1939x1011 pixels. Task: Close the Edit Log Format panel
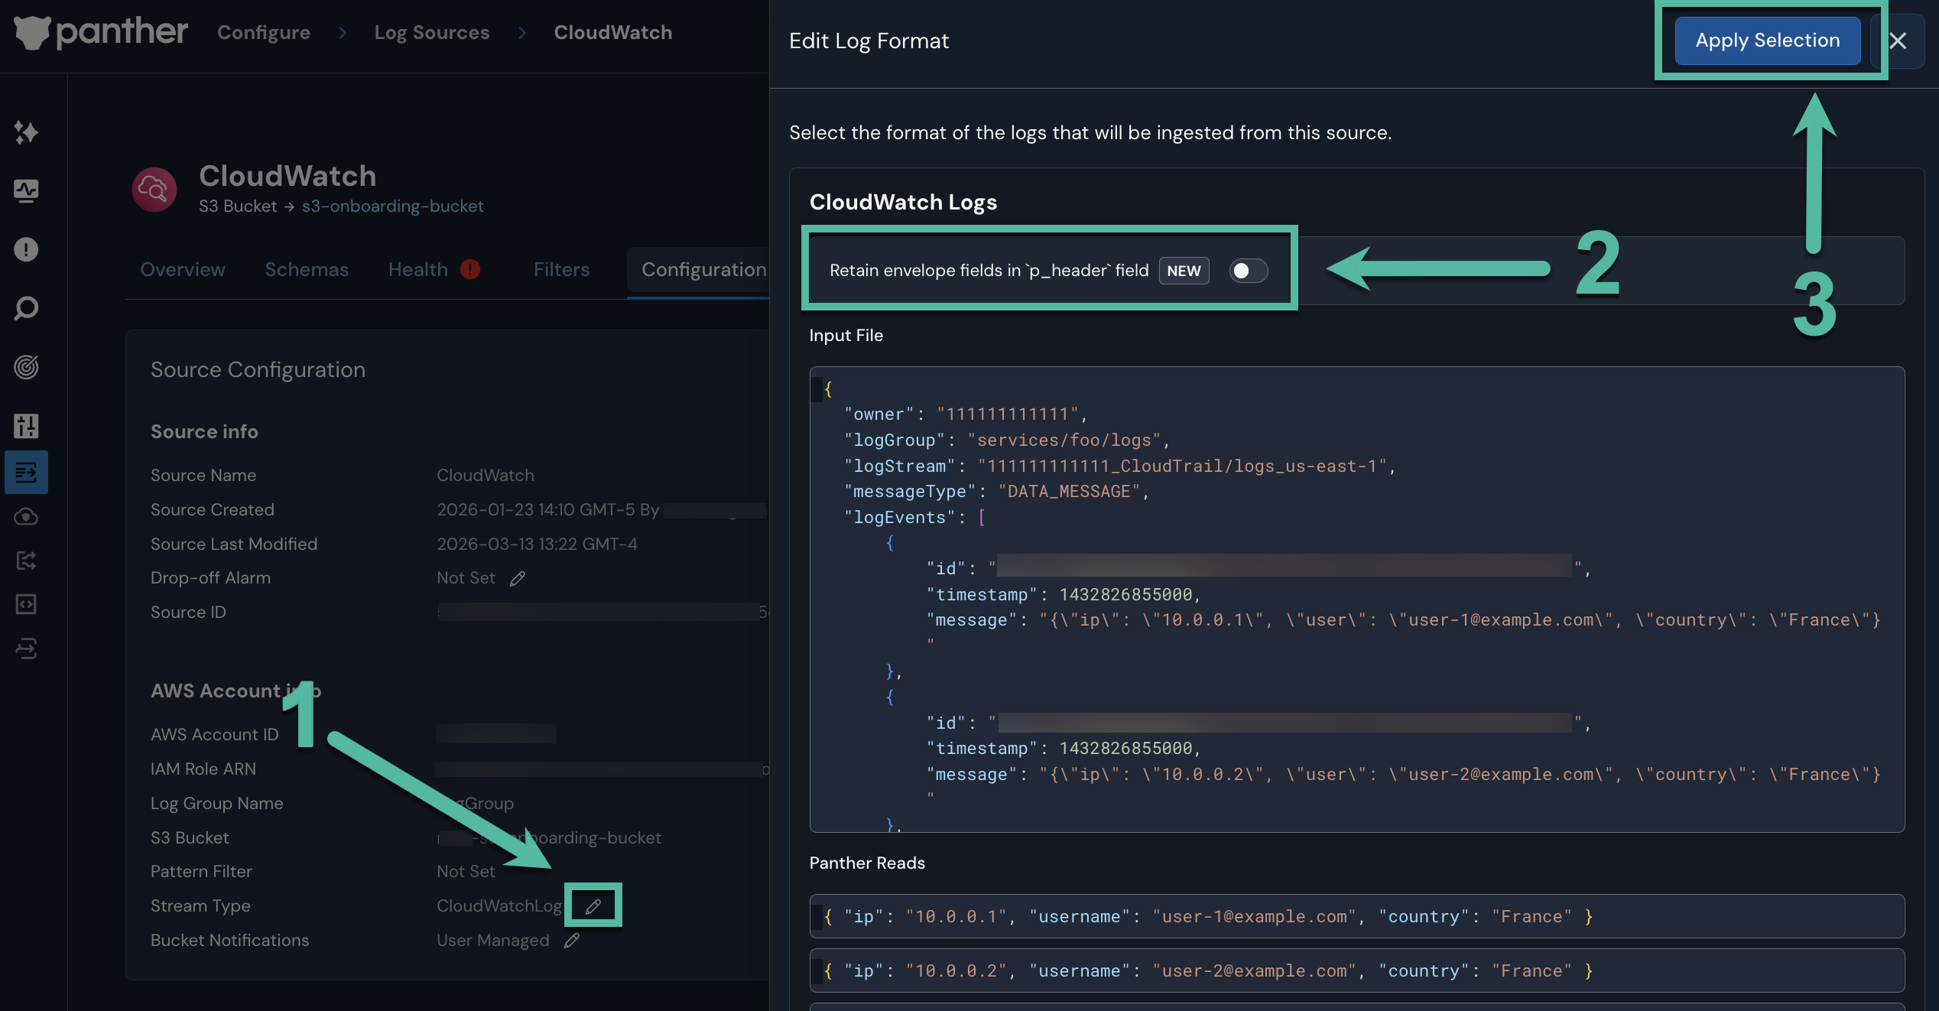point(1898,41)
